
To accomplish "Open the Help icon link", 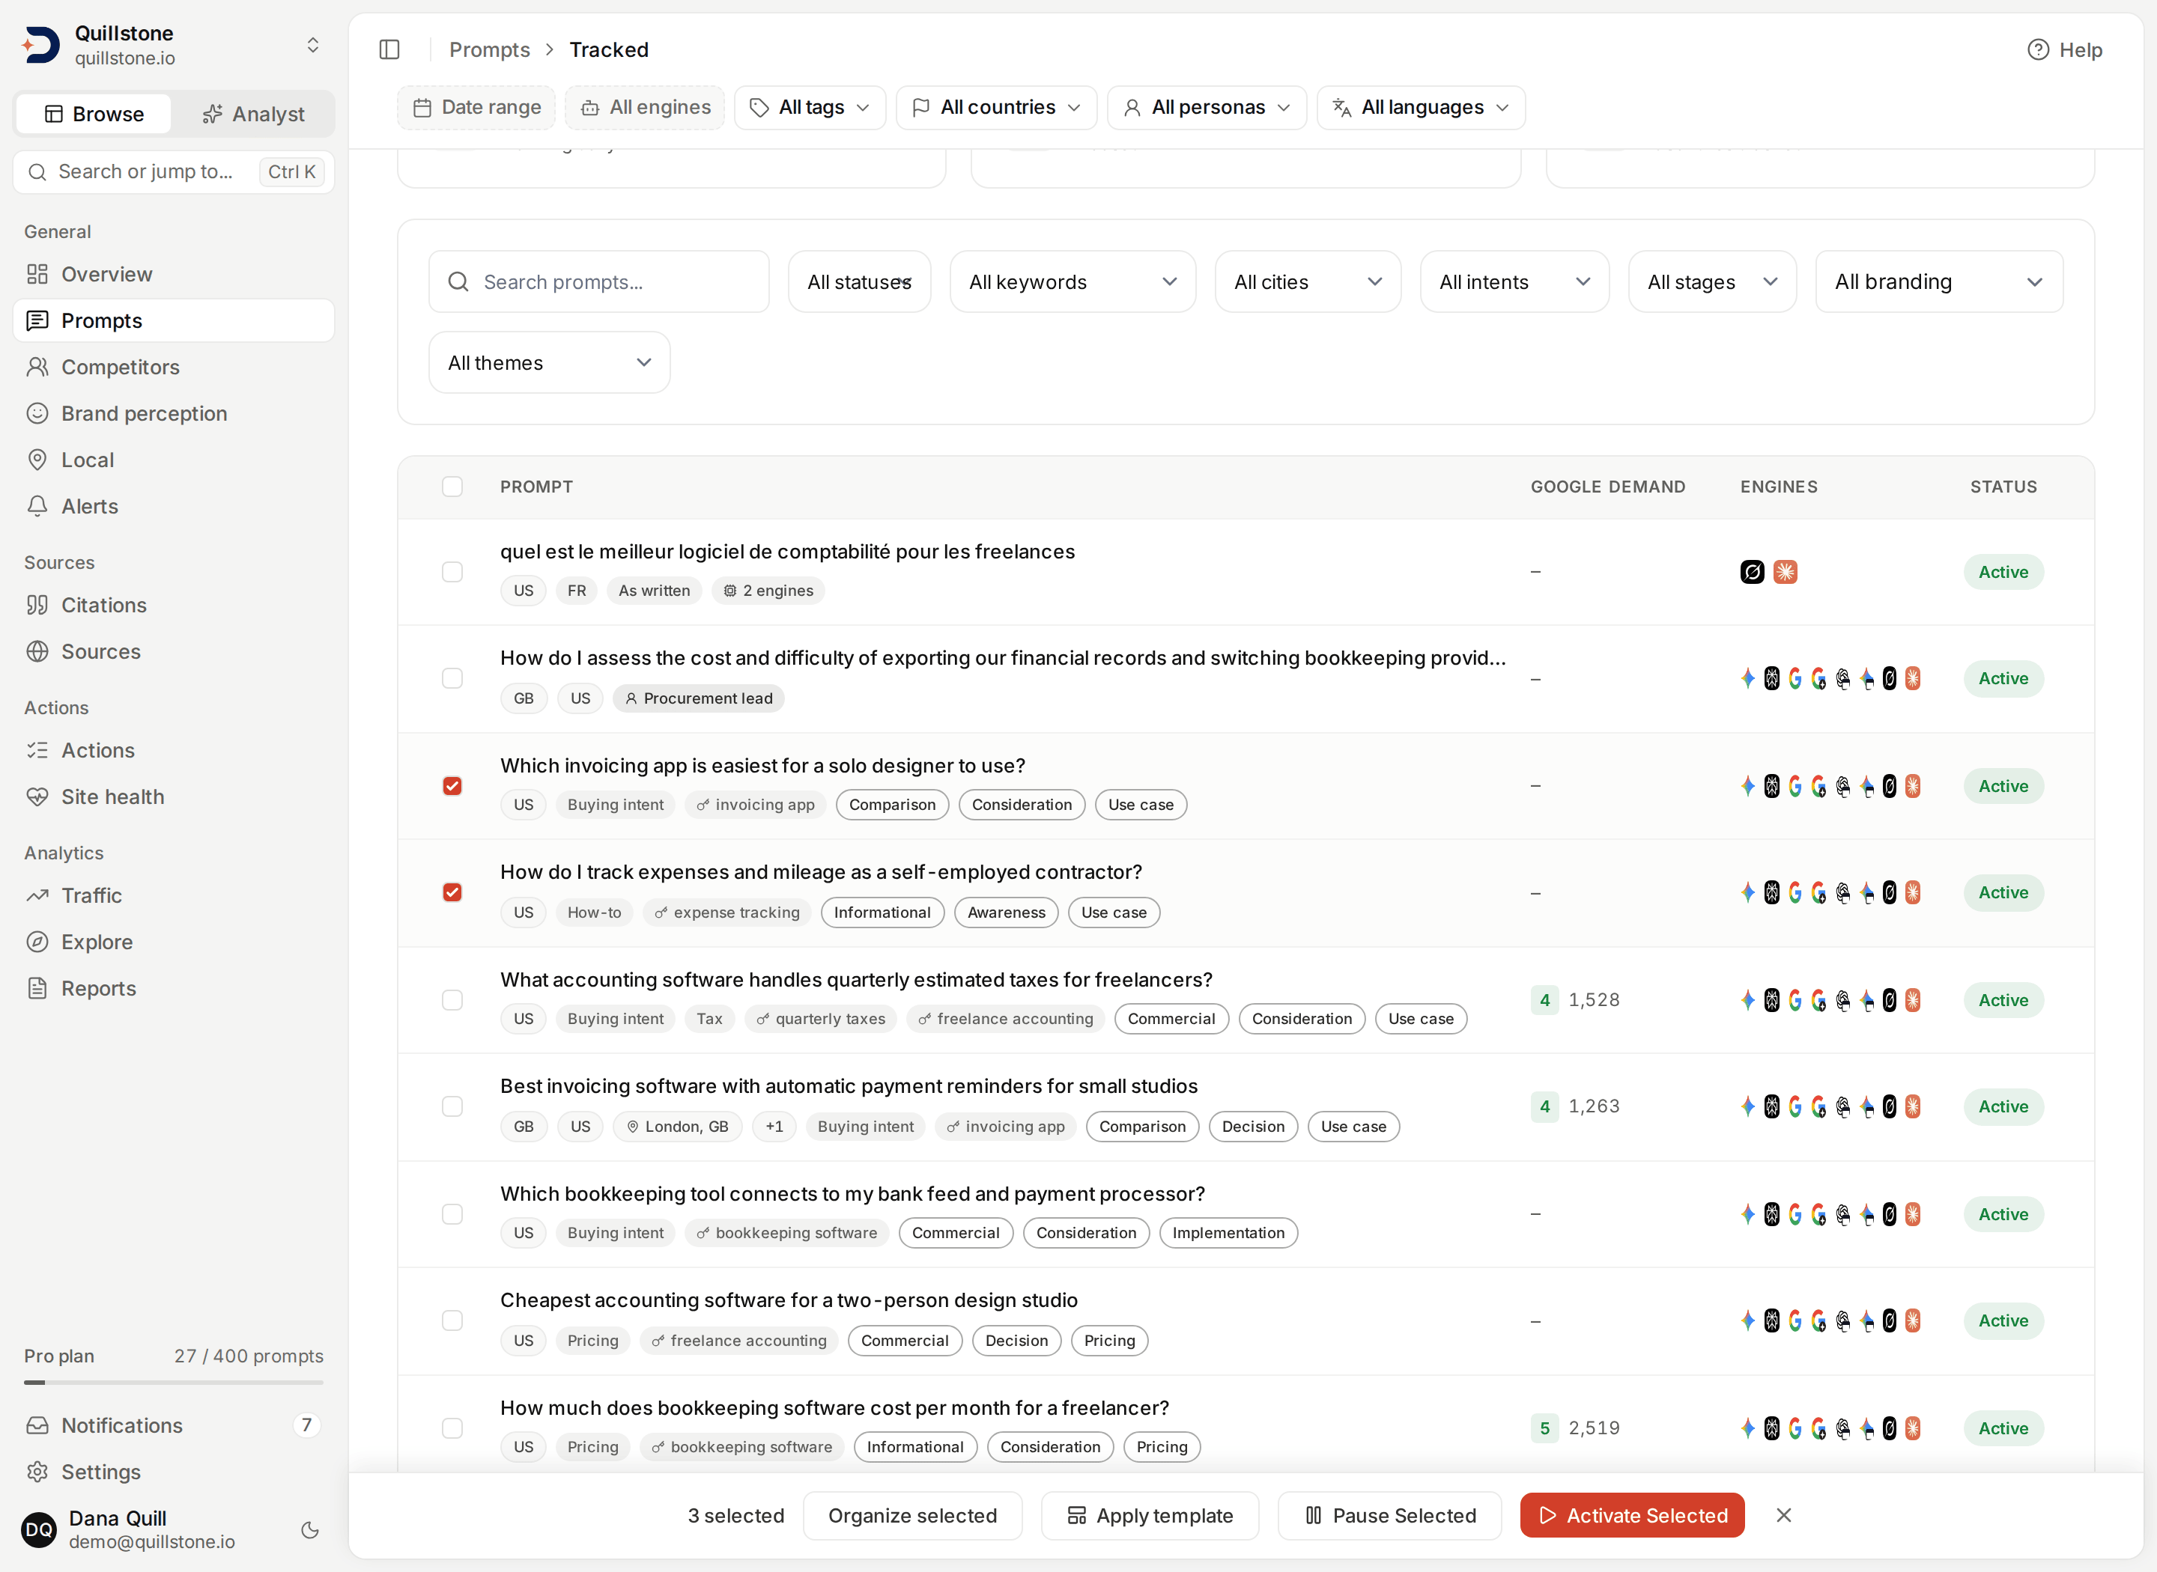I will click(2065, 49).
